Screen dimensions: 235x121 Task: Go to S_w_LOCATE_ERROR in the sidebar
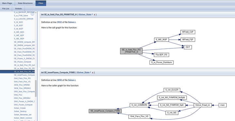coord(23,19)
